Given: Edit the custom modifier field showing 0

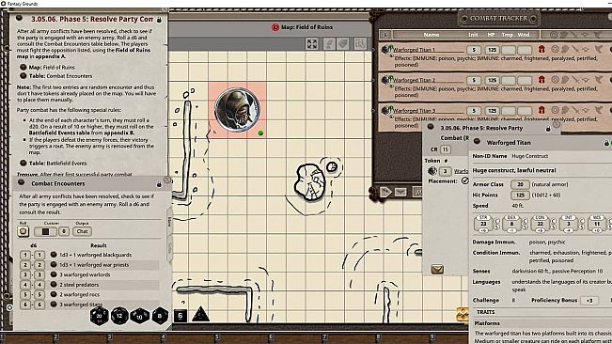Looking at the screenshot, I should [x=64, y=231].
